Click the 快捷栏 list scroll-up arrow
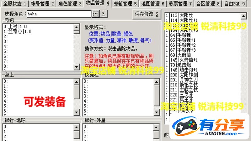 click(x=156, y=82)
